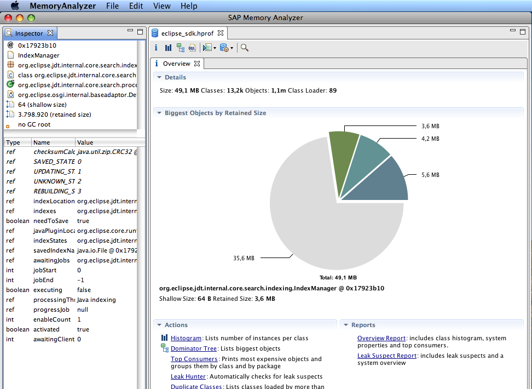
Task: Minimize the Inspector view panel
Action: pos(130,31)
